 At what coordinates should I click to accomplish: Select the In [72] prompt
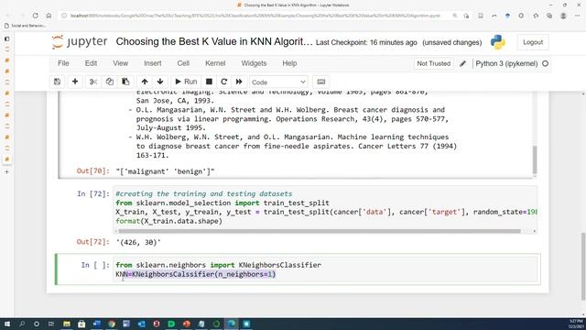pos(93,193)
